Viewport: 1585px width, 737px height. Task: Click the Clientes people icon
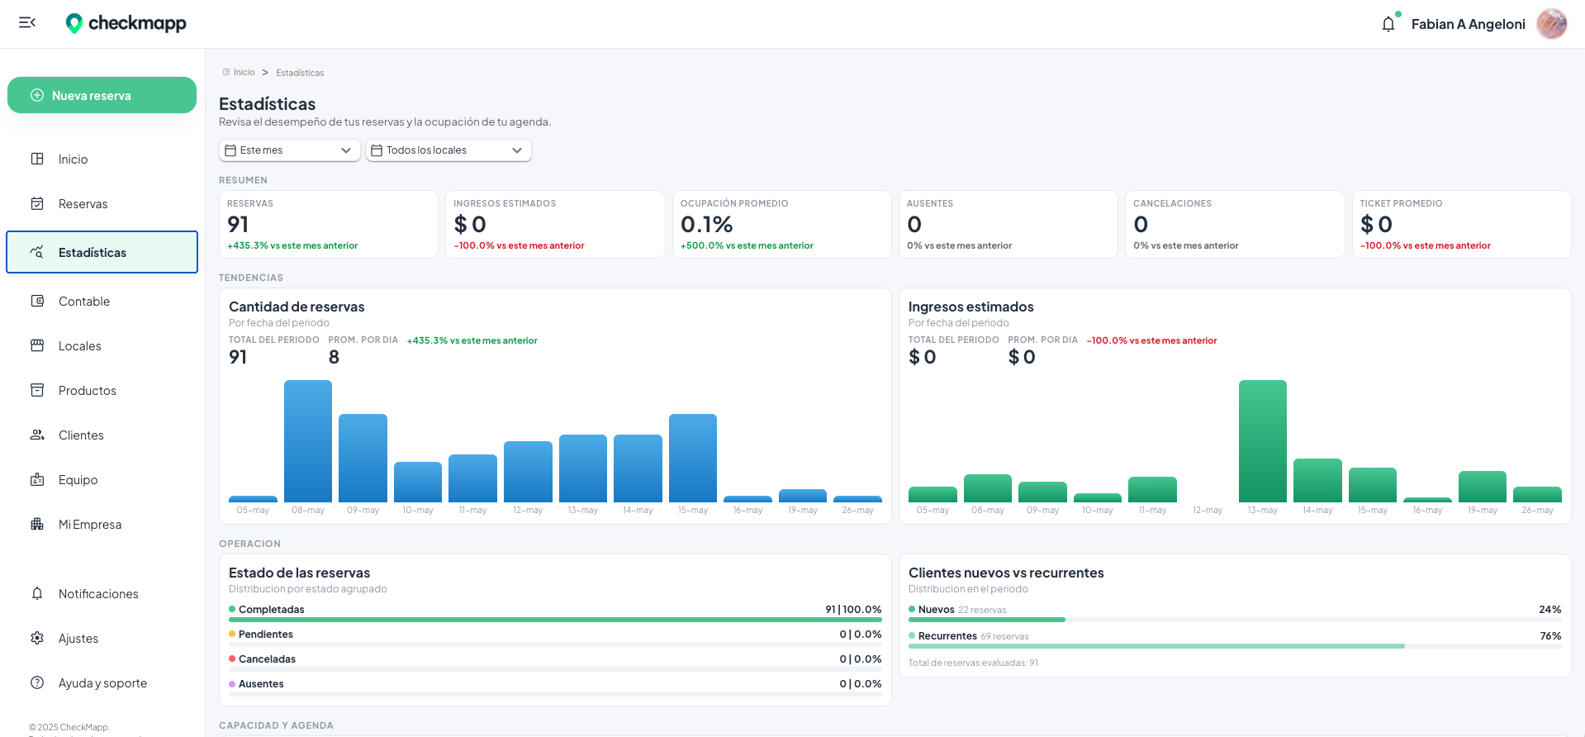point(37,435)
